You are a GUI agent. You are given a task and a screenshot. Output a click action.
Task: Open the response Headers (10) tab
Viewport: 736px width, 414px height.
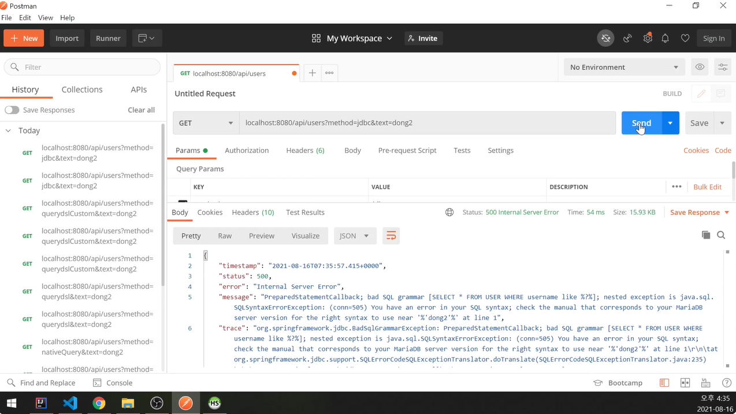(253, 212)
